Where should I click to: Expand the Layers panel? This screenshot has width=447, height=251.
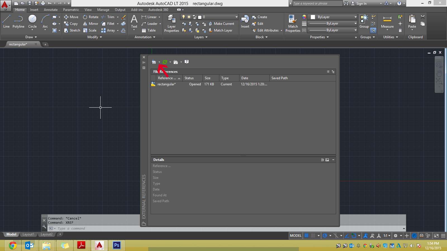[201, 37]
